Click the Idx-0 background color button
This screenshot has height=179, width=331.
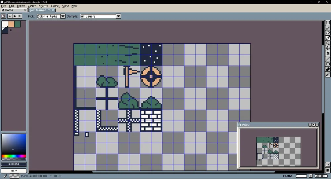(x=14, y=171)
